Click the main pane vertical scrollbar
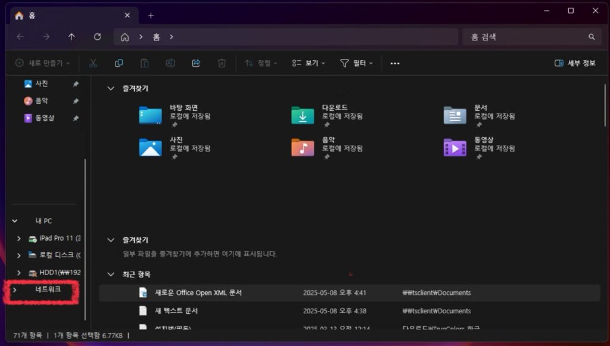This screenshot has width=610, height=346. (x=605, y=105)
